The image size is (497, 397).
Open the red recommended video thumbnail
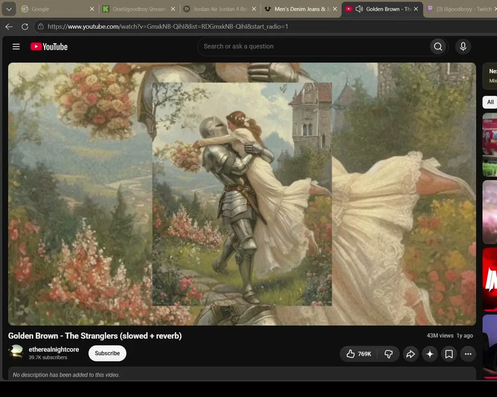(x=490, y=279)
